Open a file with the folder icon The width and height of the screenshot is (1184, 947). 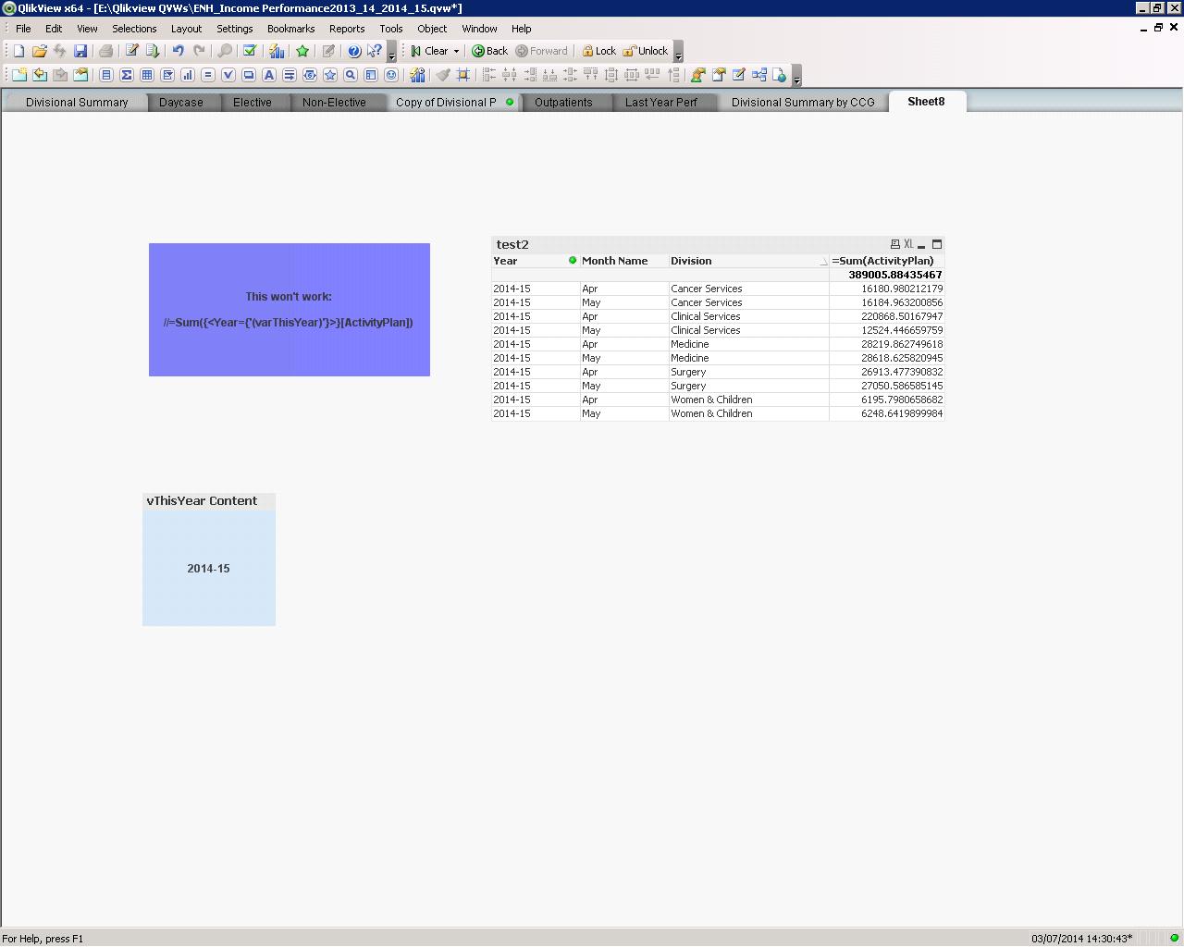tap(39, 51)
